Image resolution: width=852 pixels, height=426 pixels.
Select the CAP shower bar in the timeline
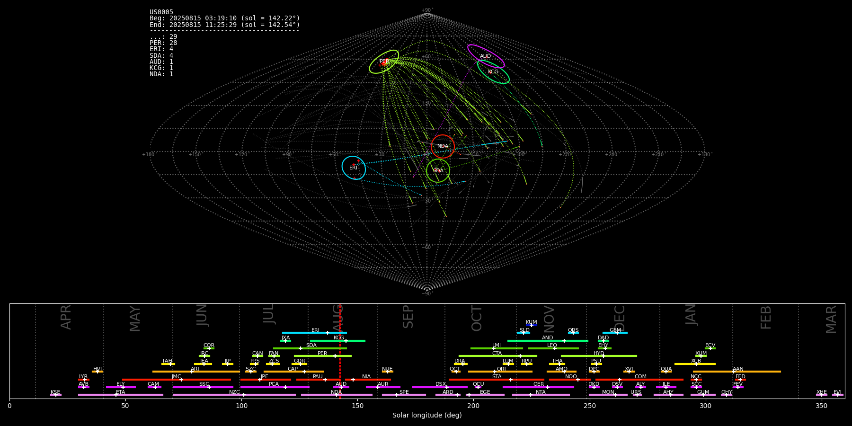coord(293,372)
